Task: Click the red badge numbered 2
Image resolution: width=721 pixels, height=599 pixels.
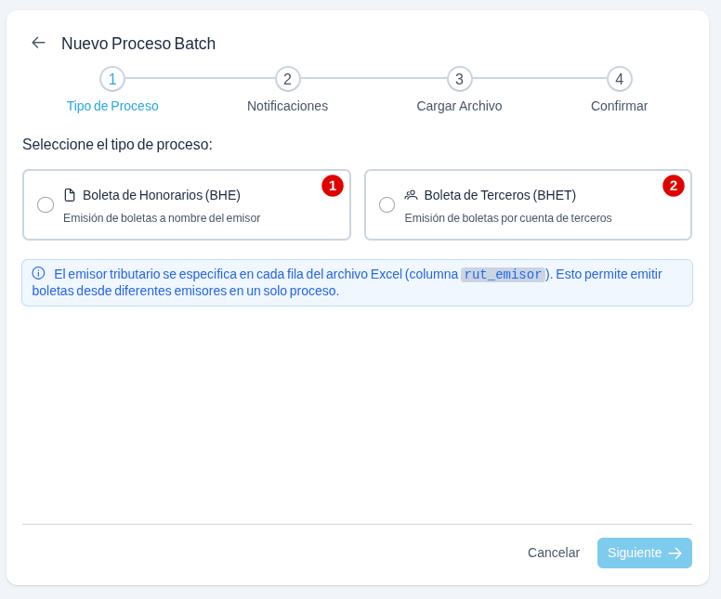Action: 674,186
